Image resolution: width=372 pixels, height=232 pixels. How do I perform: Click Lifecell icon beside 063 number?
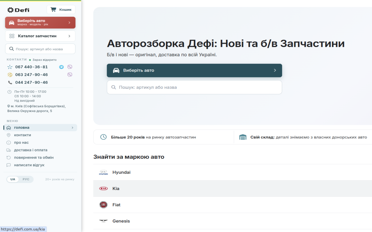point(10,75)
